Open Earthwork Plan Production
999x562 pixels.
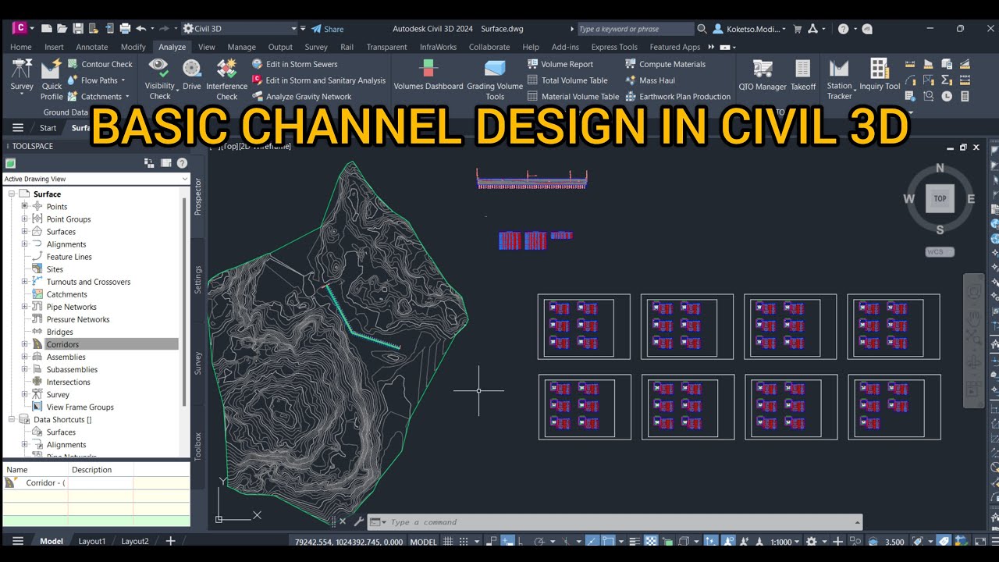(x=678, y=97)
